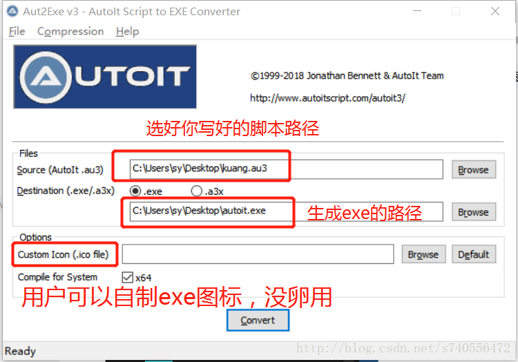
Task: Click the autoitscript.com URL text
Action: (327, 98)
